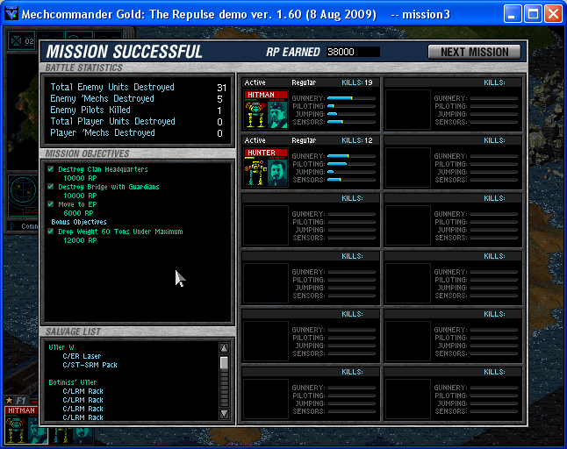The height and width of the screenshot is (449, 567).
Task: Click the MISSION OBJECTIVES section header
Action: coord(87,153)
